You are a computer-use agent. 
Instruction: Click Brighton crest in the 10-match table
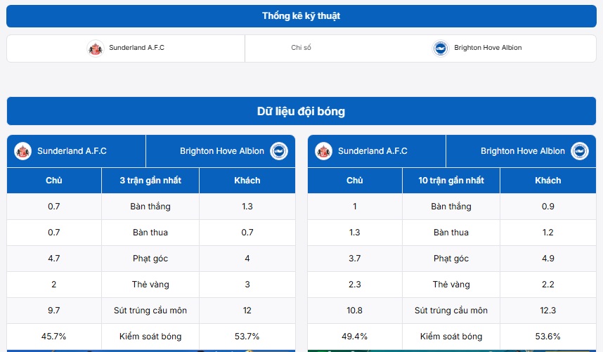(580, 151)
